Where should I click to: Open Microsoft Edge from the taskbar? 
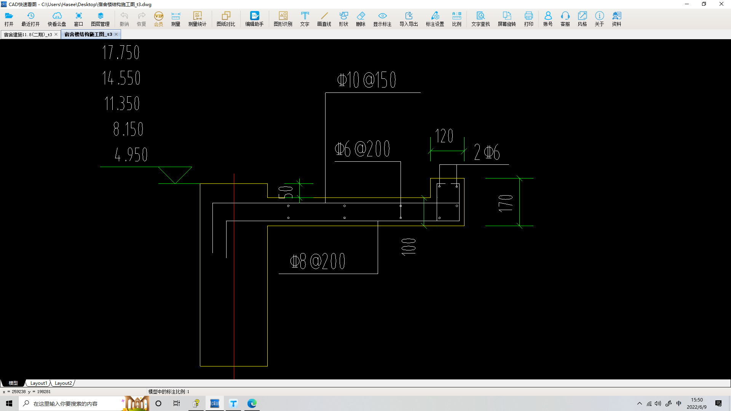[x=252, y=403]
